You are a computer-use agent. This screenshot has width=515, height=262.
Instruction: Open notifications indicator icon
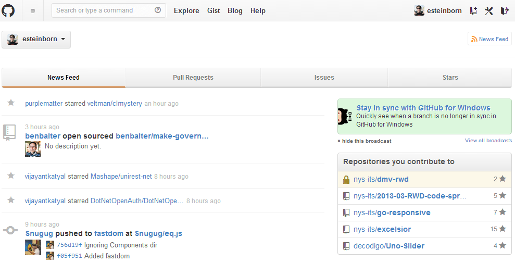tap(33, 11)
